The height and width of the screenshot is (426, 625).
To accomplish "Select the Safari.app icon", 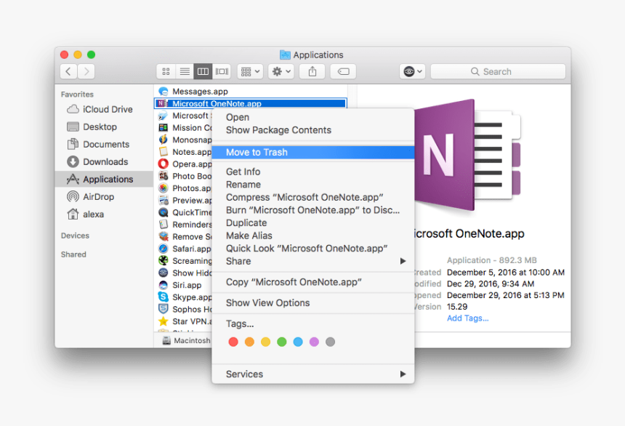I will coord(163,249).
